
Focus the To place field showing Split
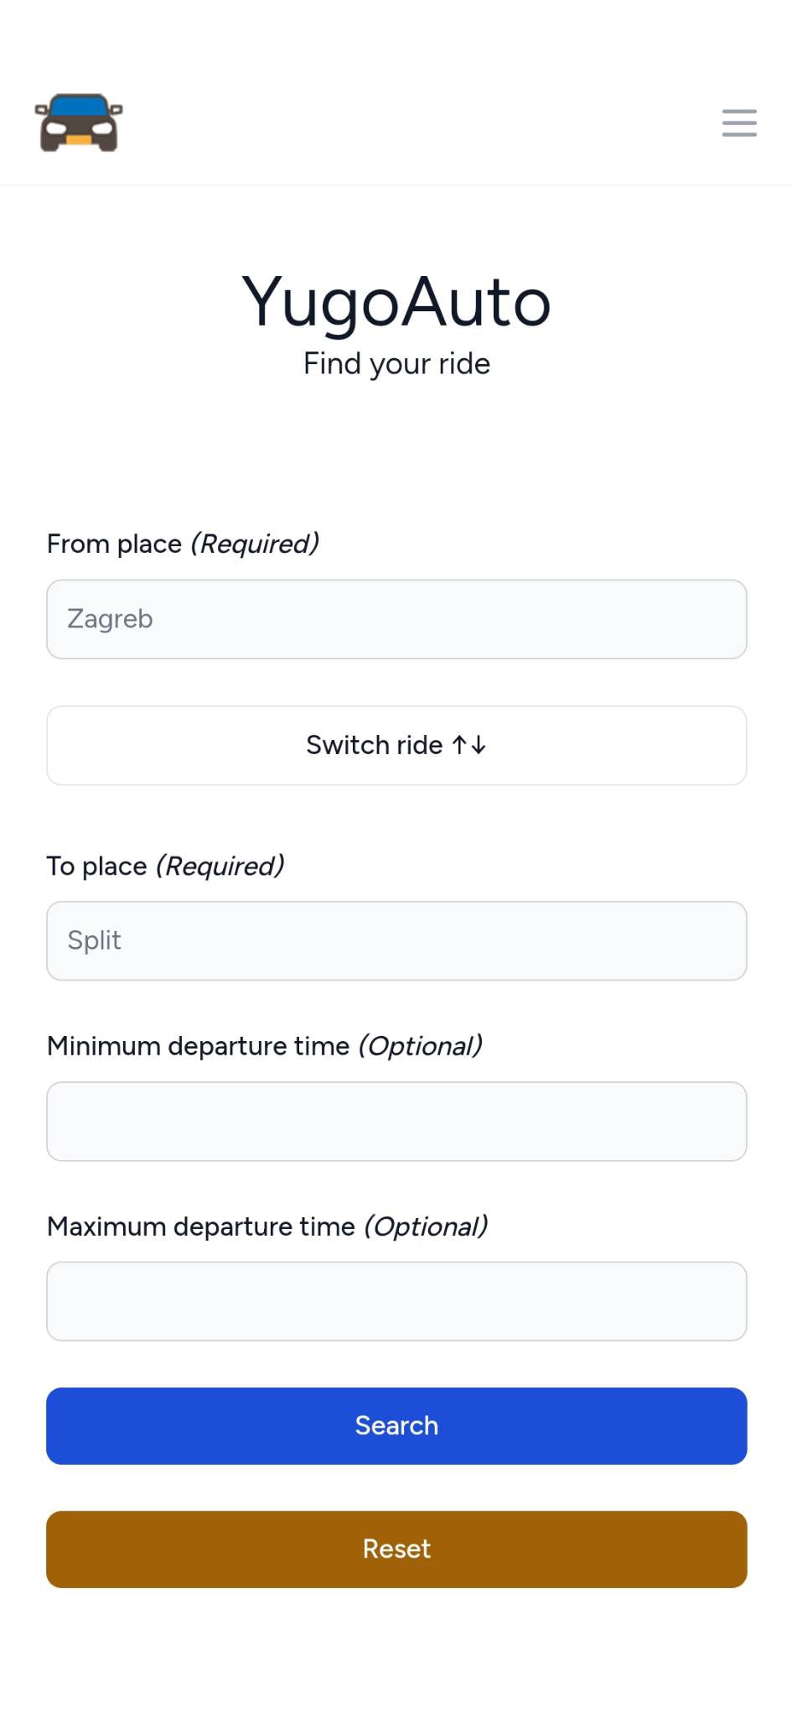point(396,940)
